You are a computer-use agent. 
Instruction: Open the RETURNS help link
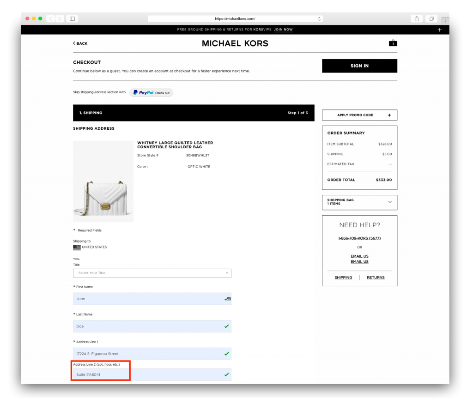pos(376,277)
